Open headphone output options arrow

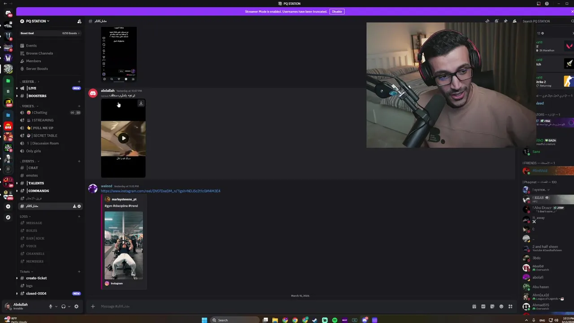pyautogui.click(x=69, y=306)
